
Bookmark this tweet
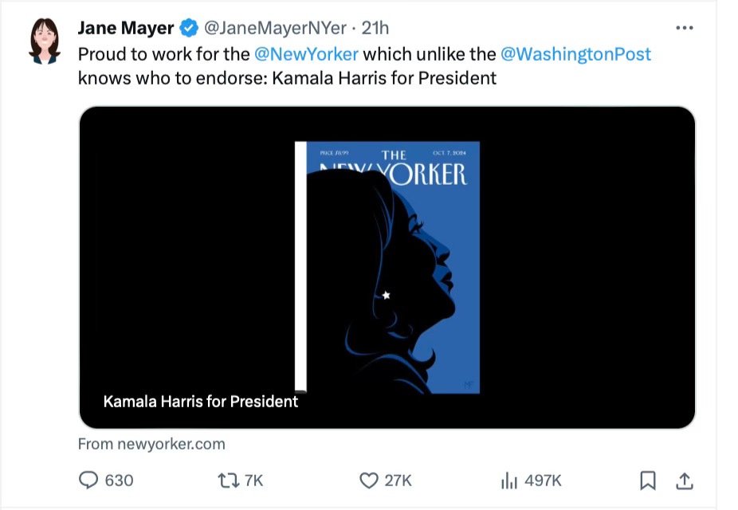pyautogui.click(x=648, y=480)
